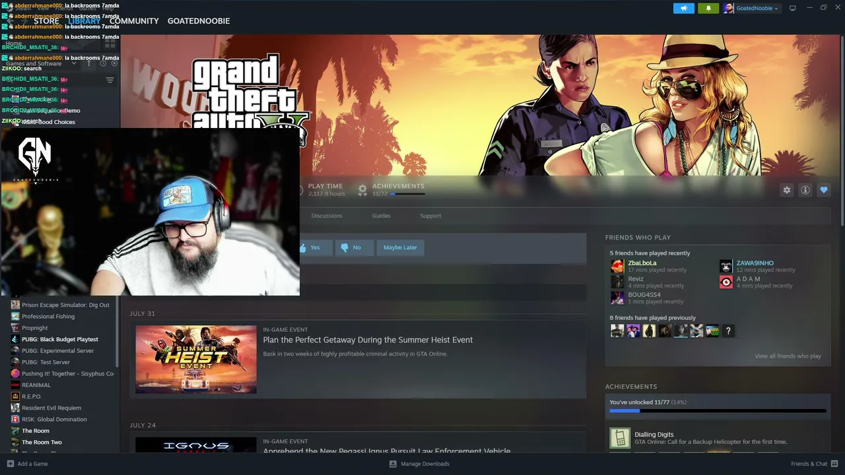Toggle sort by recent clock icon

103,63
